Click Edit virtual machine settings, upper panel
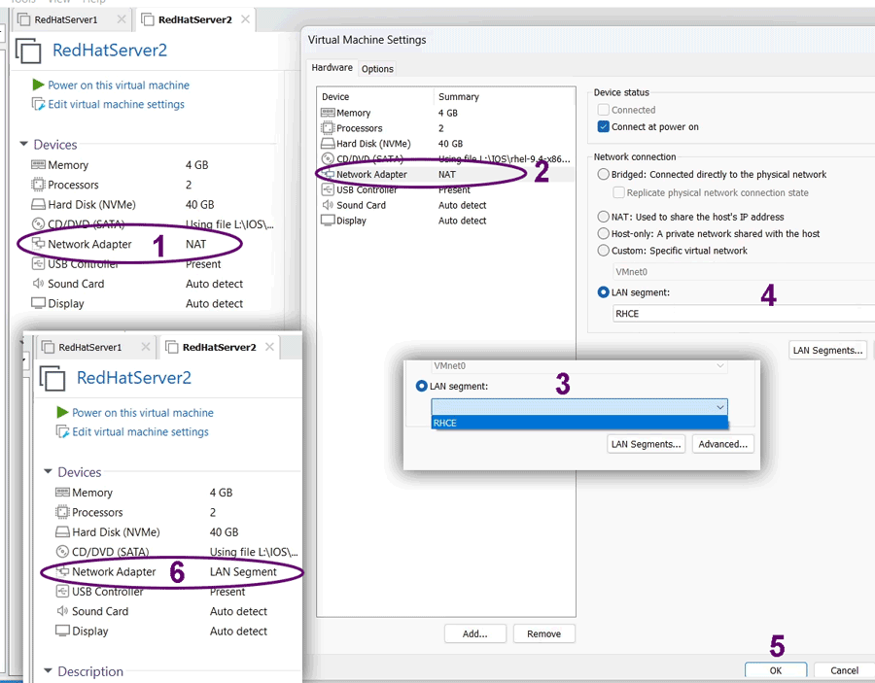Screen dimensions: 875x683 116,104
